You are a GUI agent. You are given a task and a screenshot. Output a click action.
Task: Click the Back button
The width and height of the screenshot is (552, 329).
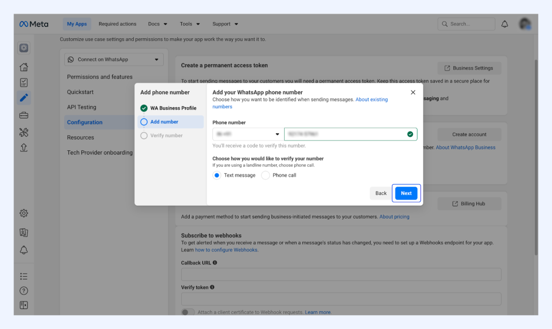click(381, 193)
